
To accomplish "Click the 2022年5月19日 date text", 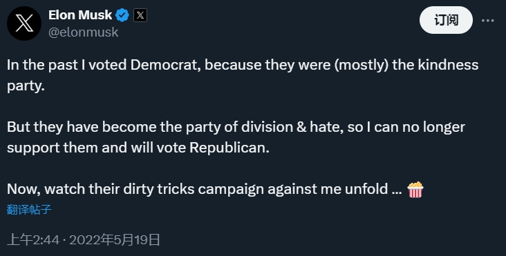I will (115, 240).
